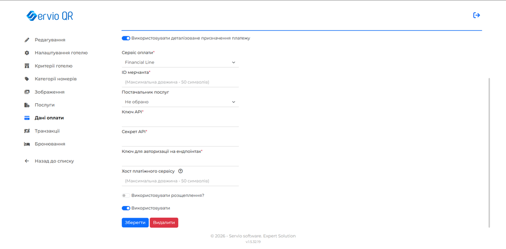
Task: Focus the ID мерчанта input field
Action: click(x=180, y=82)
